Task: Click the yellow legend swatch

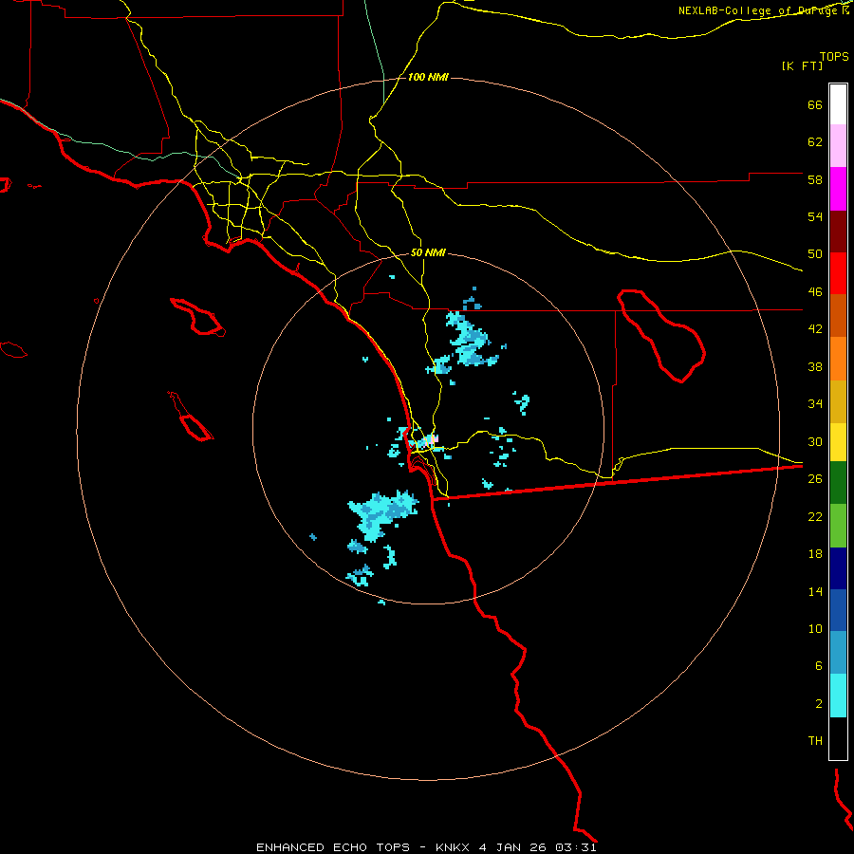Action: [x=838, y=442]
